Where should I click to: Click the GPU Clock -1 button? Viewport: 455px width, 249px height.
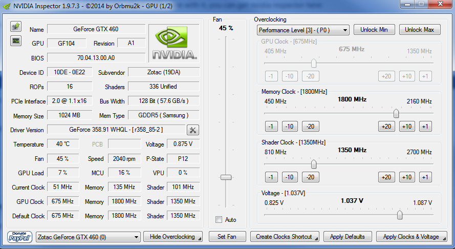[271, 76]
